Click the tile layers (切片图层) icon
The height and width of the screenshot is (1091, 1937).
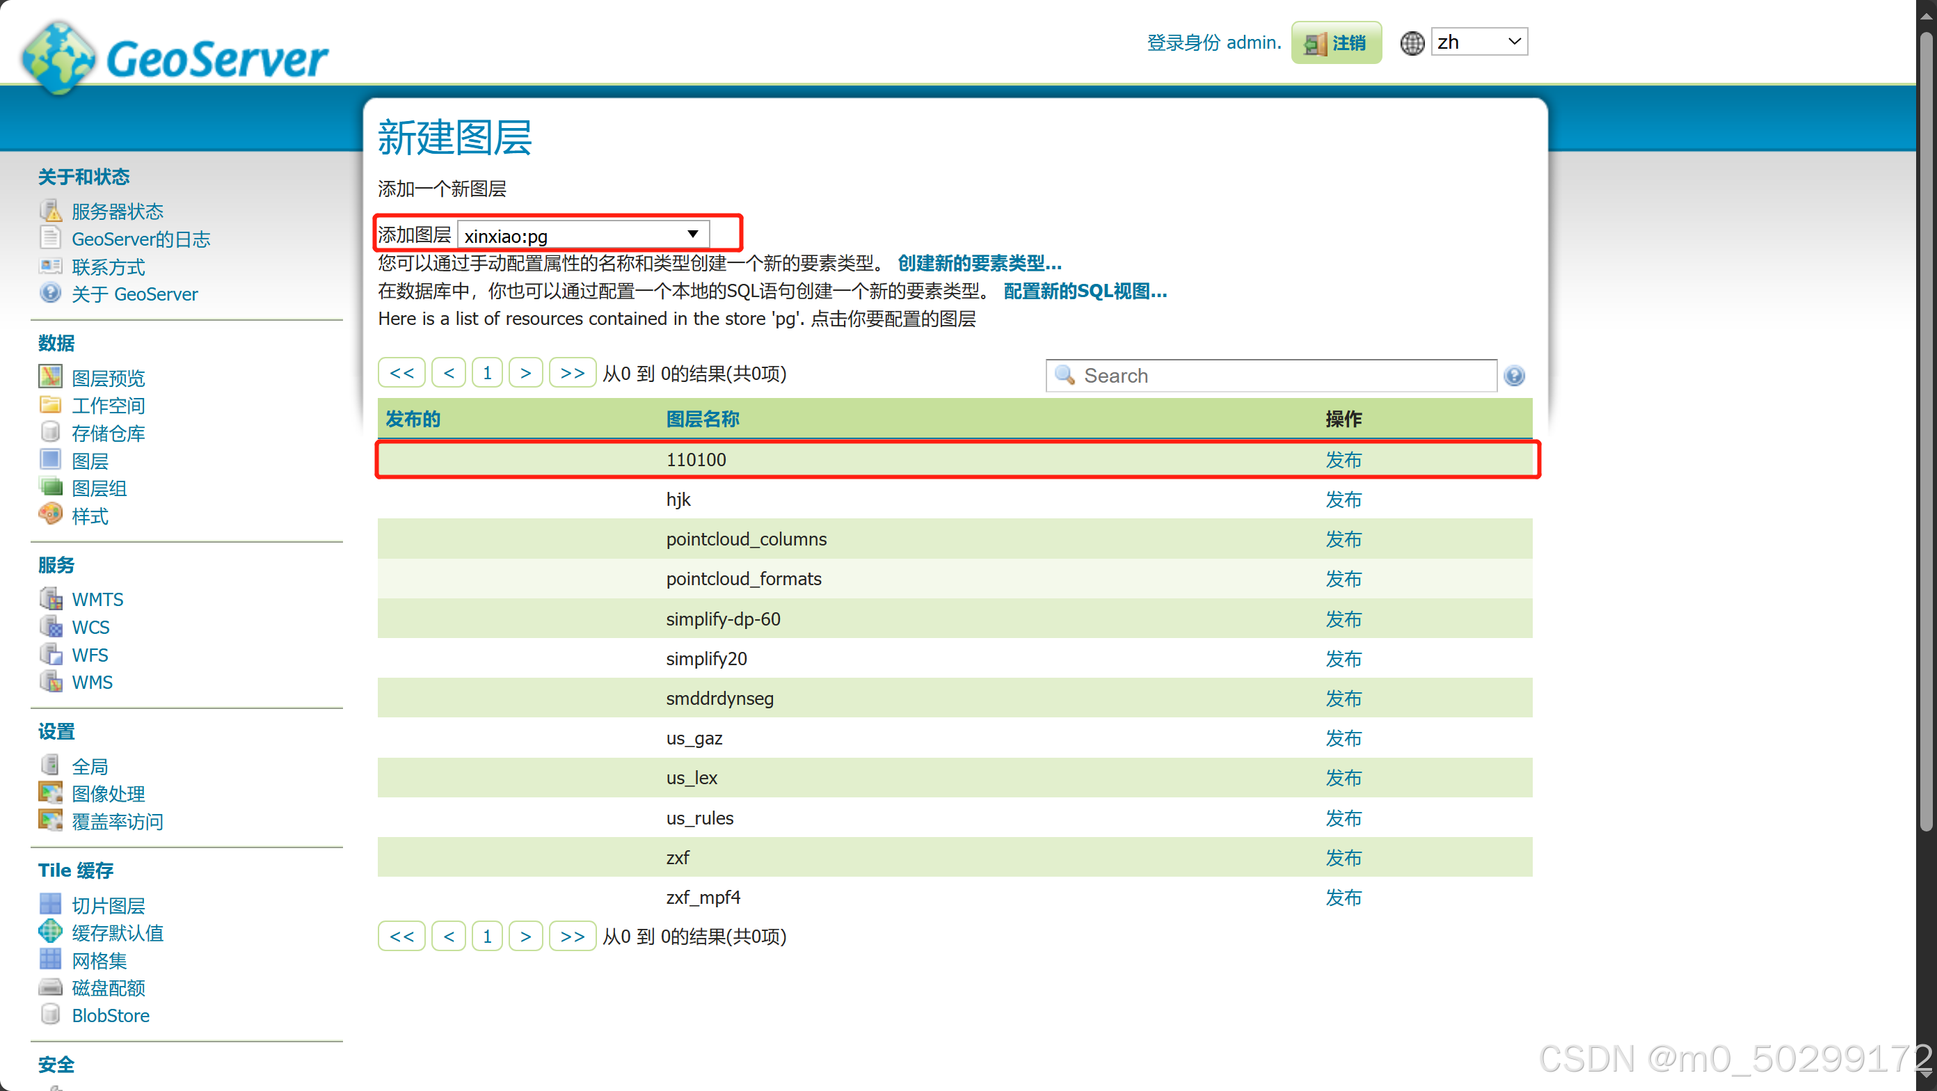coord(50,904)
